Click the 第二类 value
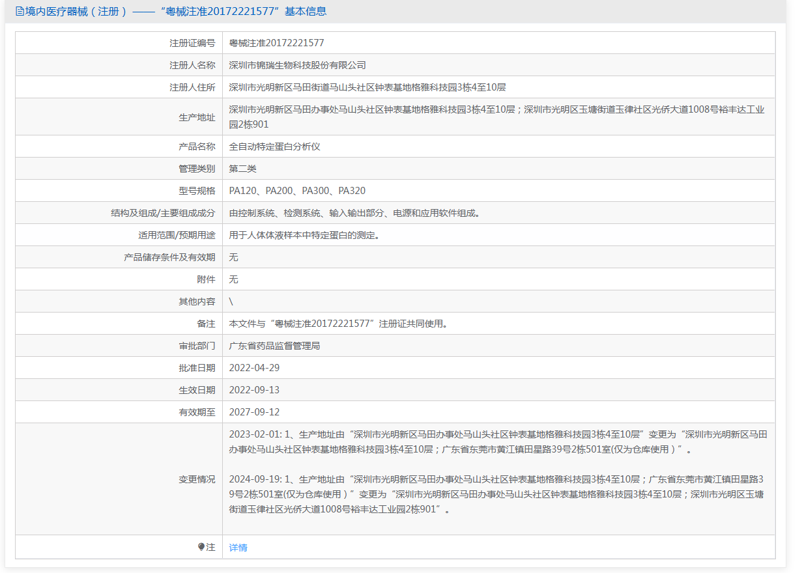The width and height of the screenshot is (802, 573). point(243,169)
